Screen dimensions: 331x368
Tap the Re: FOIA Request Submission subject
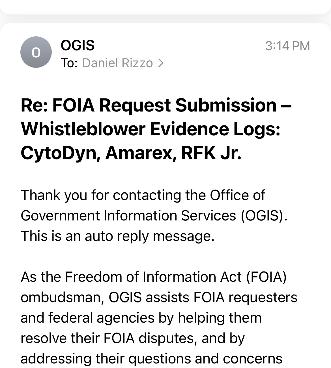tap(156, 105)
